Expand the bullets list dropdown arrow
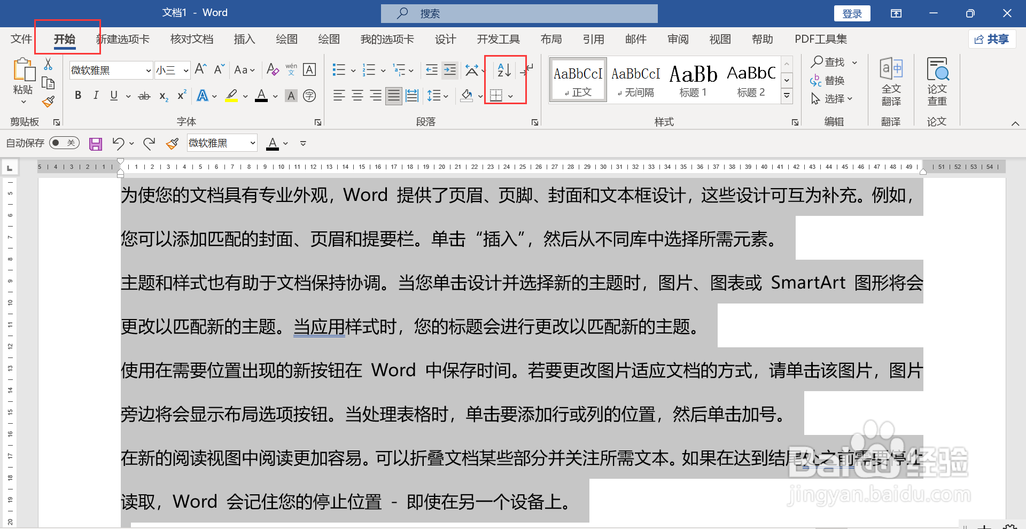1026x529 pixels. point(353,71)
